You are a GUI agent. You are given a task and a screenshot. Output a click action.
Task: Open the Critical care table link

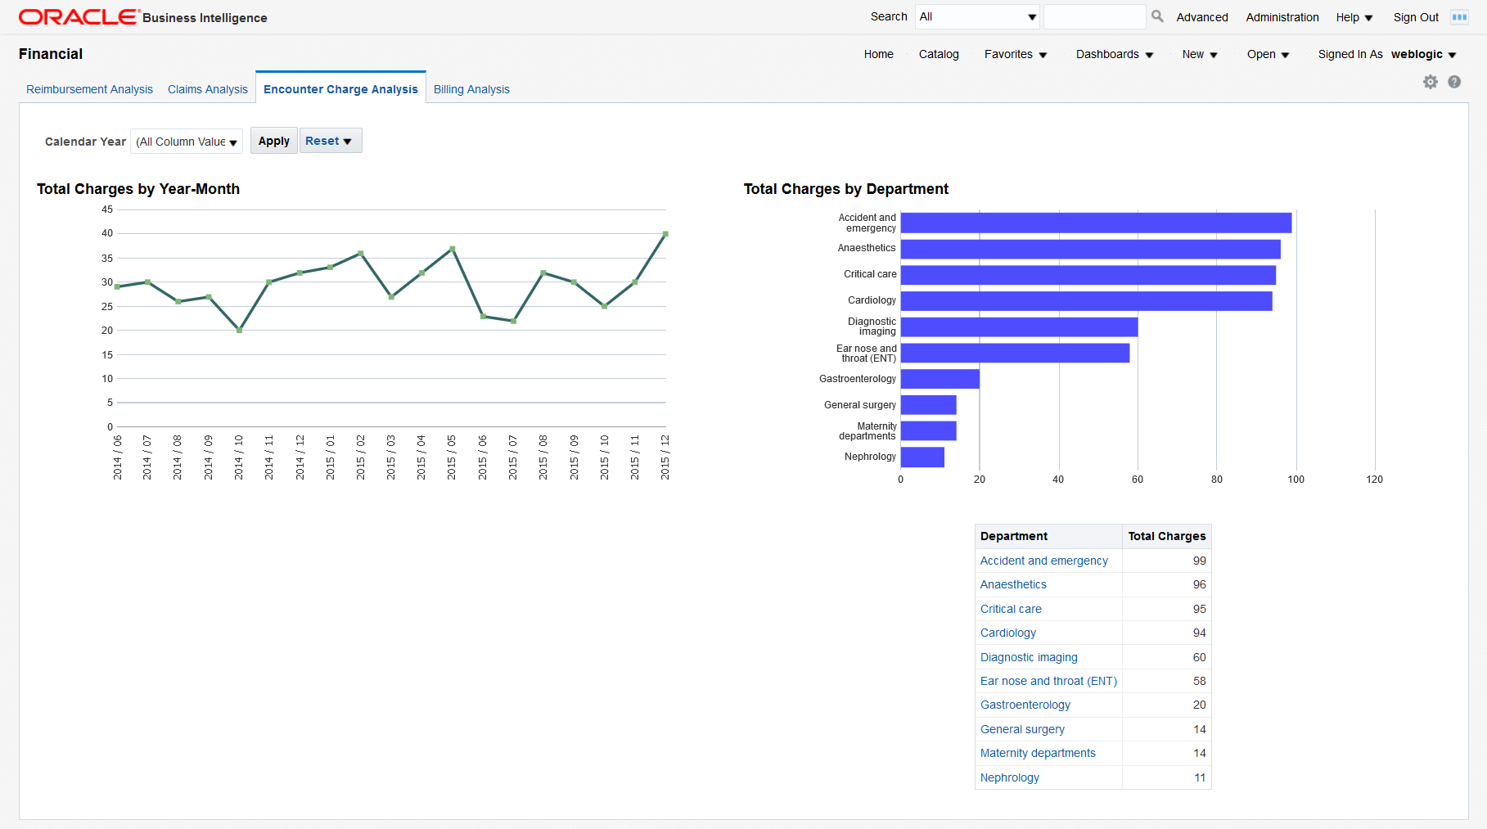tap(1011, 609)
